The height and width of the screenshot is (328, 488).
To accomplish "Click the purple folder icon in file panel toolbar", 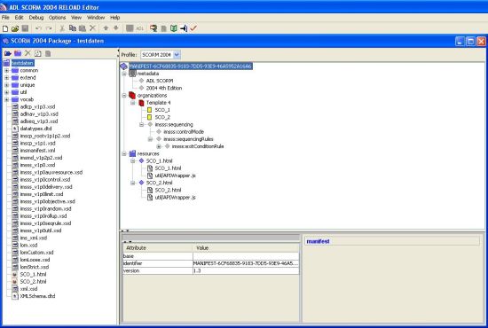I will point(18,53).
